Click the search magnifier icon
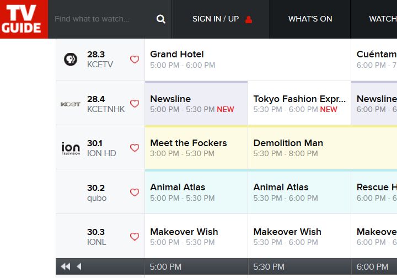 160,19
